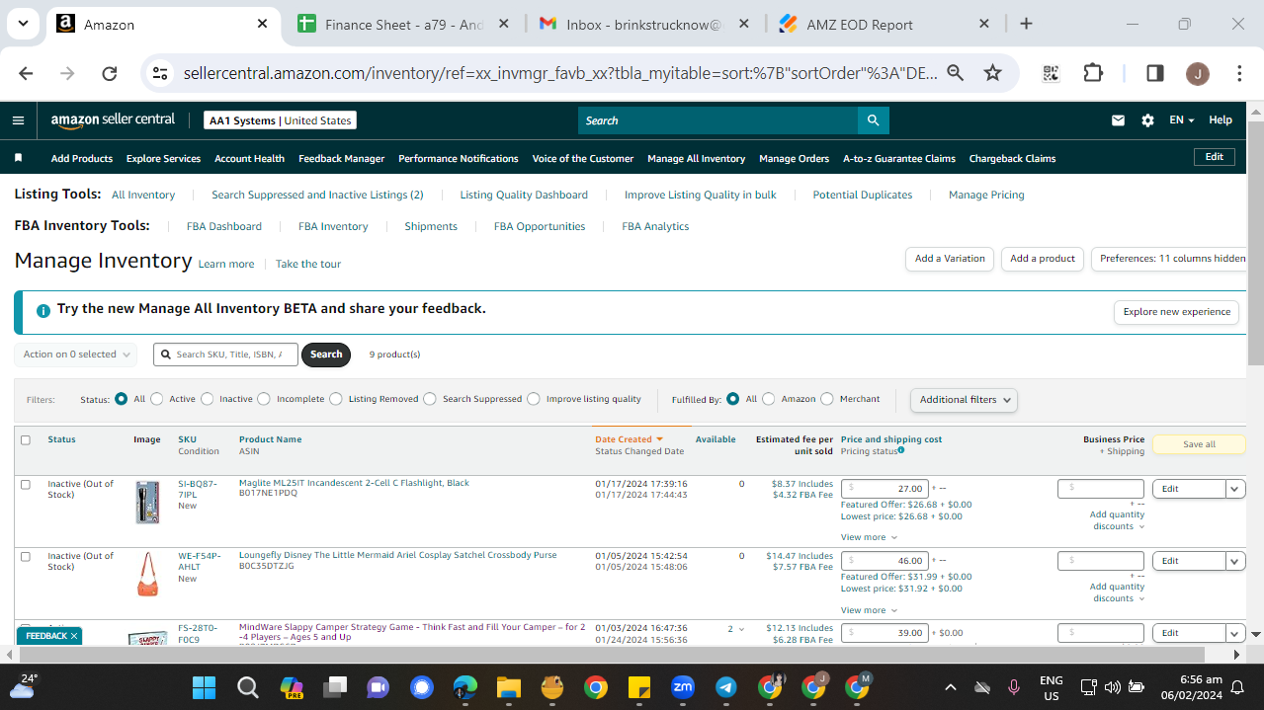The image size is (1264, 710).
Task: Select the Inactive status filter radio
Action: click(x=207, y=399)
